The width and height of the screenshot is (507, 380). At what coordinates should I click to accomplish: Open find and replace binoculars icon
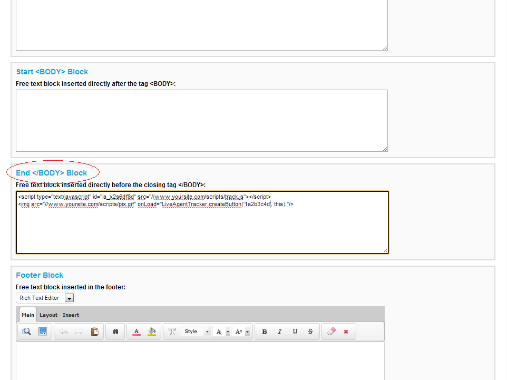pos(115,332)
